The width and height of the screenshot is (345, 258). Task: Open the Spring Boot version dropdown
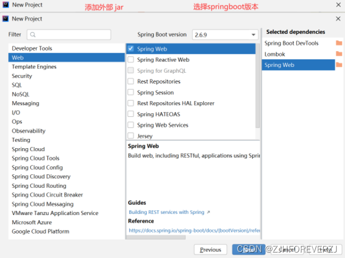tap(225, 35)
